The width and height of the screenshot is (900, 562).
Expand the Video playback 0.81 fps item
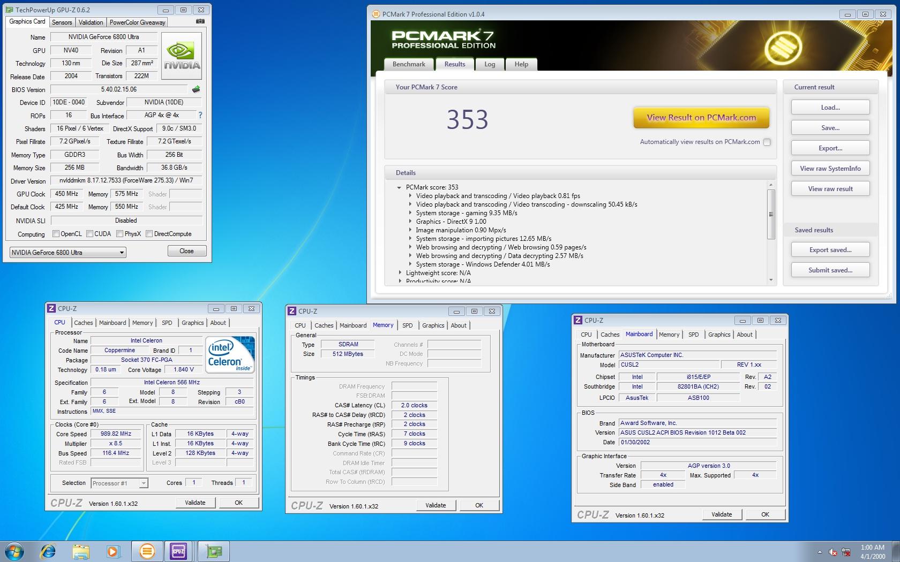coord(410,196)
